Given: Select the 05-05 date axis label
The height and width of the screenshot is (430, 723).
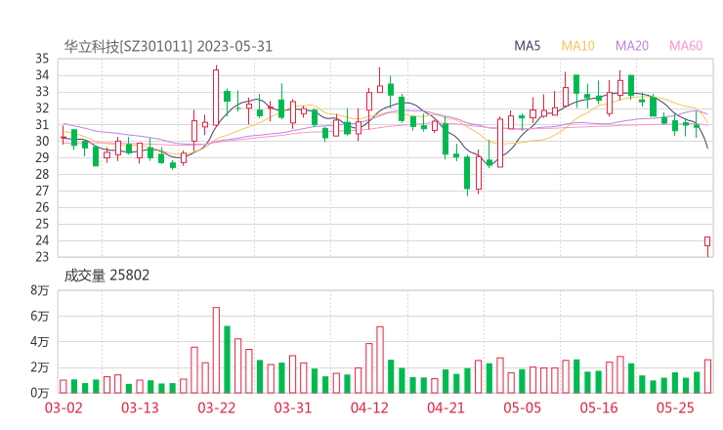Looking at the screenshot, I should (x=523, y=408).
